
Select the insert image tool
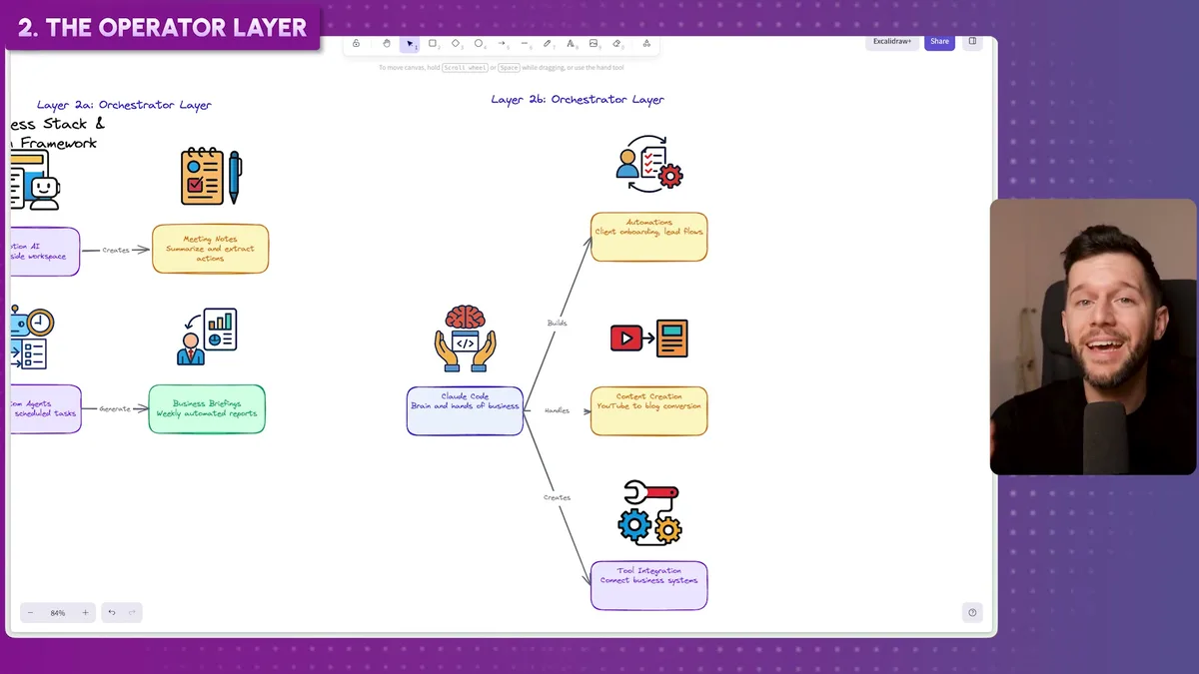(x=594, y=43)
